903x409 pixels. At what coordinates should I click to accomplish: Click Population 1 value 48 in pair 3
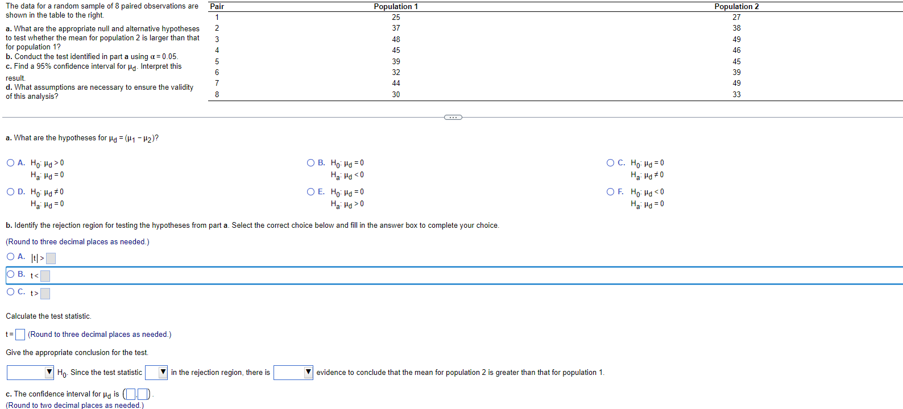pos(396,39)
